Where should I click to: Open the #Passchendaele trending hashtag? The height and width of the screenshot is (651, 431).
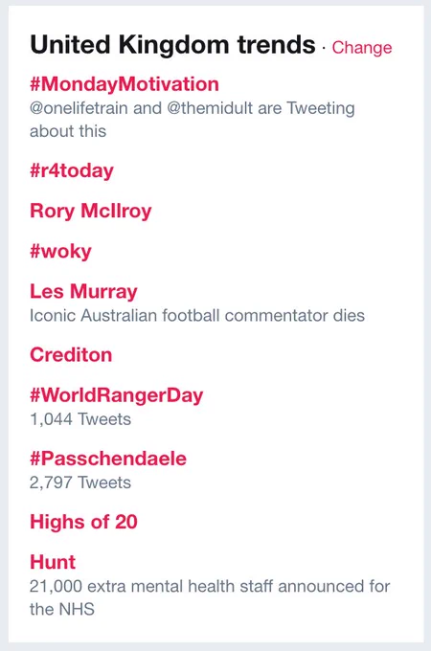coord(108,459)
